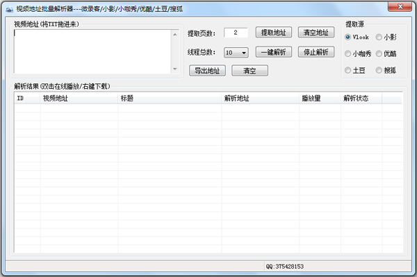Stop parsing with 停止解析 button

pyautogui.click(x=316, y=52)
